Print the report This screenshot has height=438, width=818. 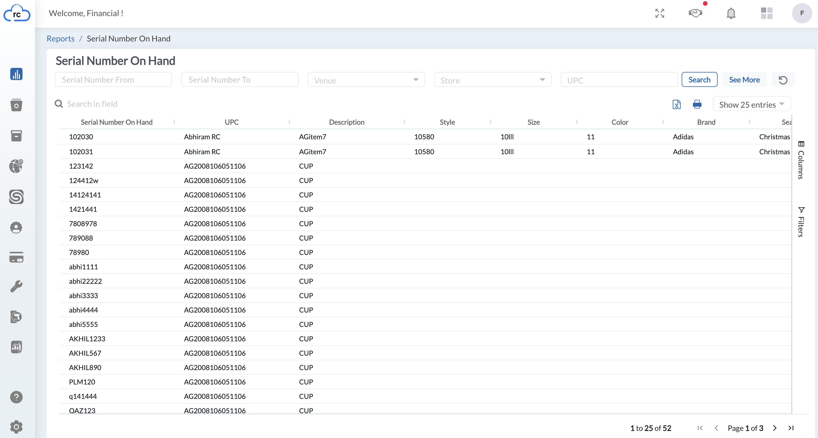point(697,104)
